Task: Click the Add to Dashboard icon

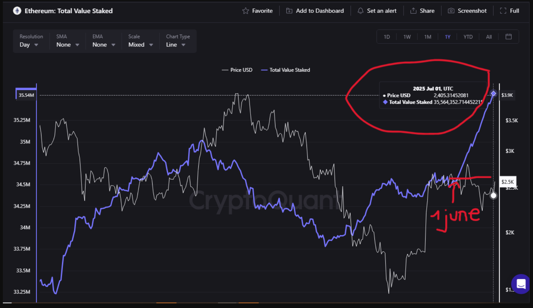Action: [289, 11]
